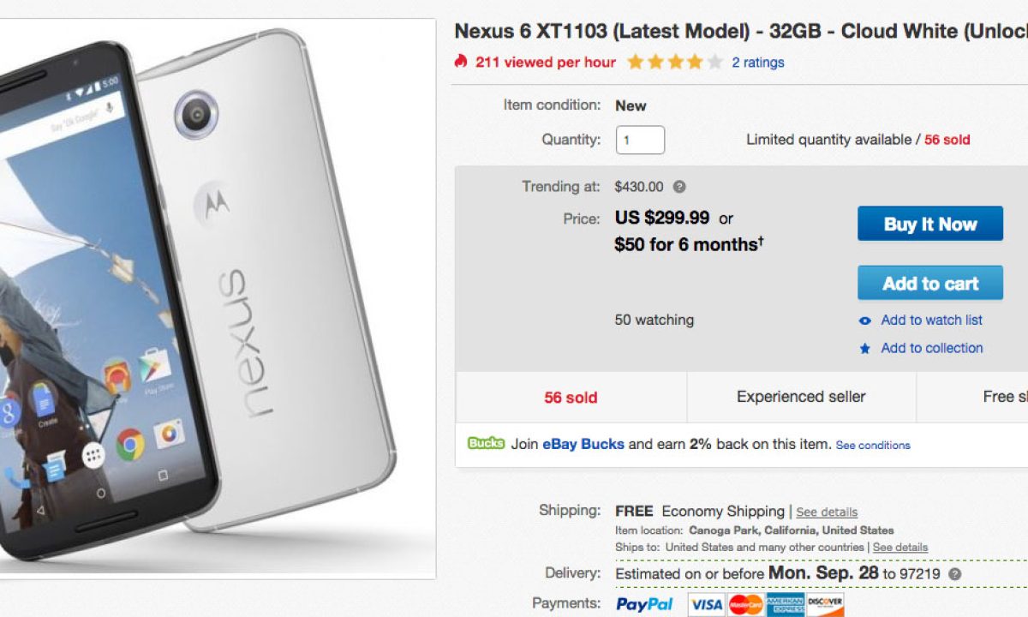Click the eBay Bucks badge icon
Screen dimensions: 1028x617
(x=486, y=444)
